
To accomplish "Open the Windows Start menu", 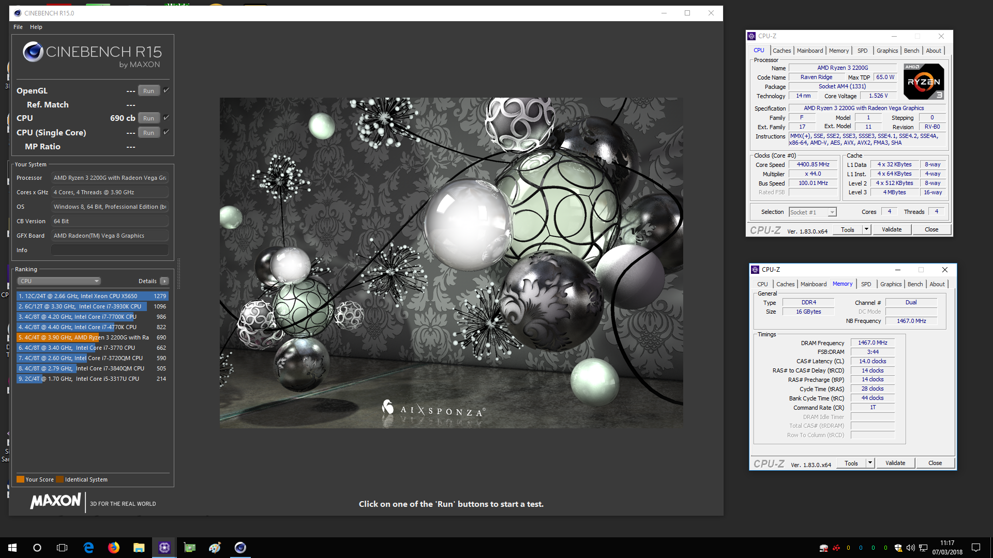I will 12,548.
